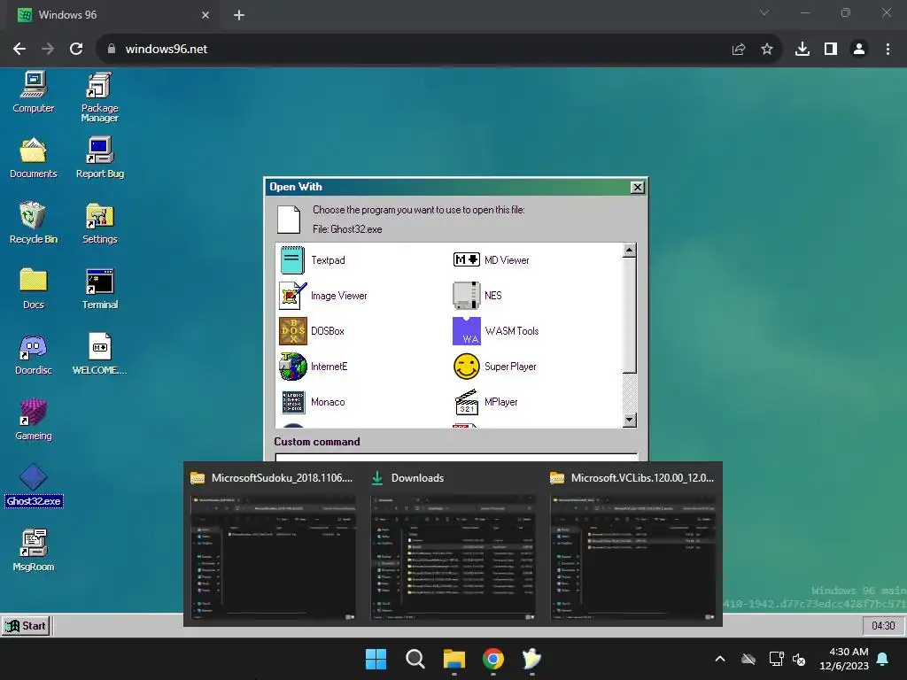Open File Explorer from taskbar
907x680 pixels.
pos(454,659)
